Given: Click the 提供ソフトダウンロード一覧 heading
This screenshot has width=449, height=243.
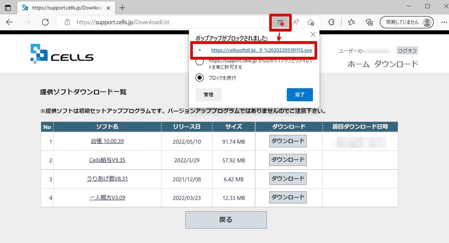Looking at the screenshot, I should pos(83,92).
